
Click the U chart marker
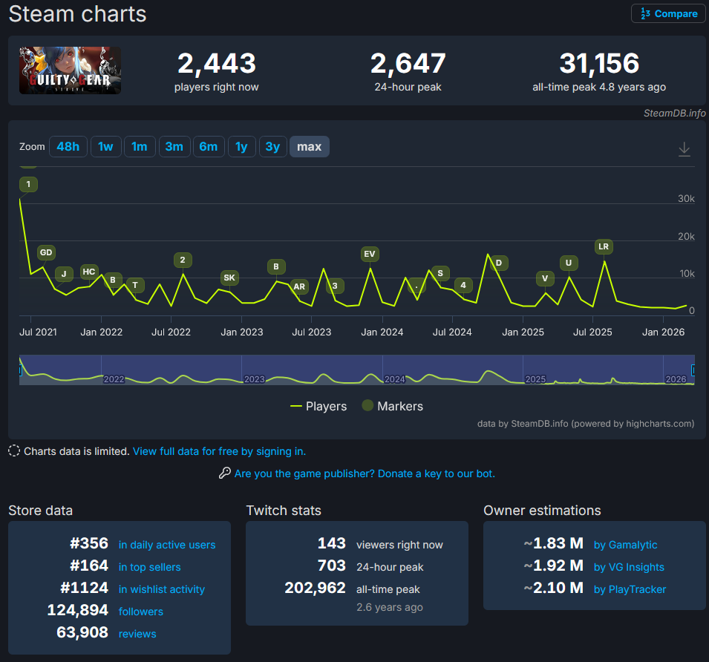click(569, 263)
